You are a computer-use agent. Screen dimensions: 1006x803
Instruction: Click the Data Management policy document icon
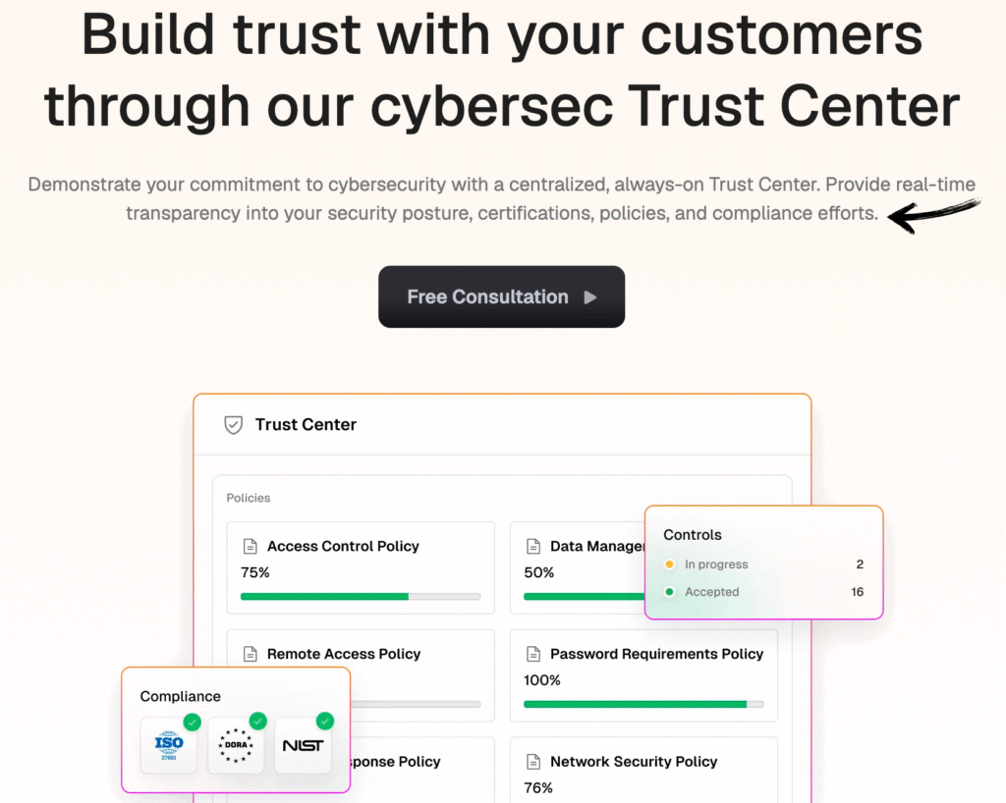point(533,547)
